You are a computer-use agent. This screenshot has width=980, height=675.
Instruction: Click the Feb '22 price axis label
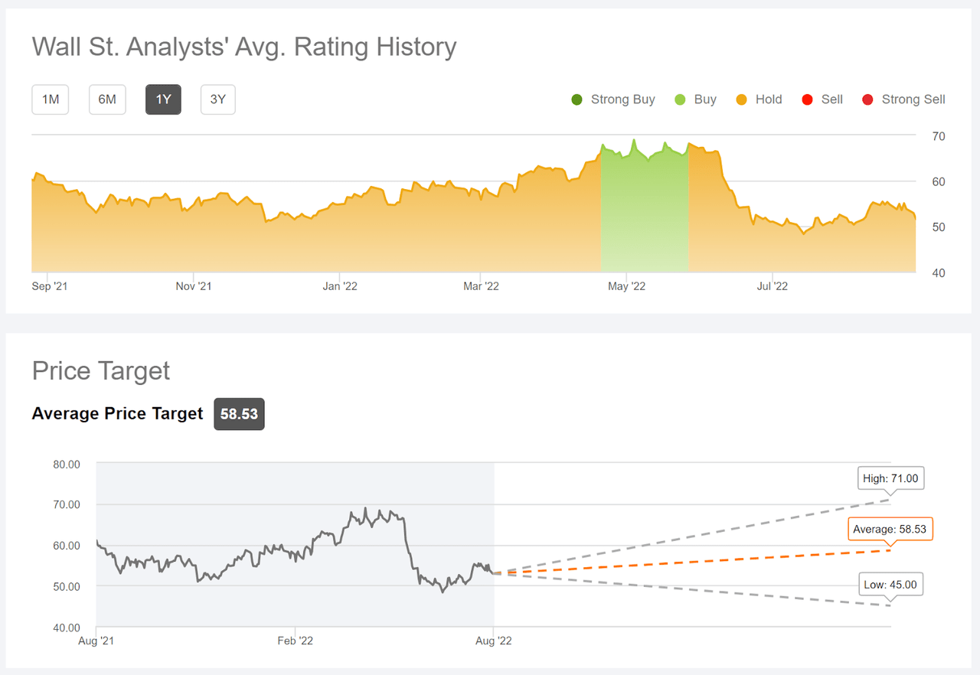point(296,641)
